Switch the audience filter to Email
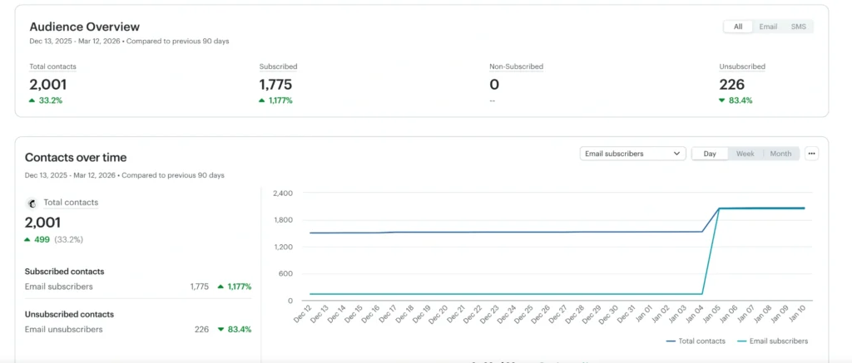The image size is (852, 363). (x=767, y=27)
